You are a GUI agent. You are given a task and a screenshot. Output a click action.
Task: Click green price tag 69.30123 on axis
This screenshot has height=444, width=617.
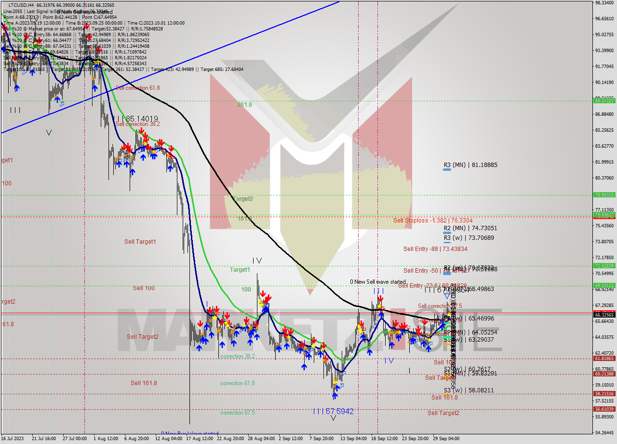pos(604,285)
